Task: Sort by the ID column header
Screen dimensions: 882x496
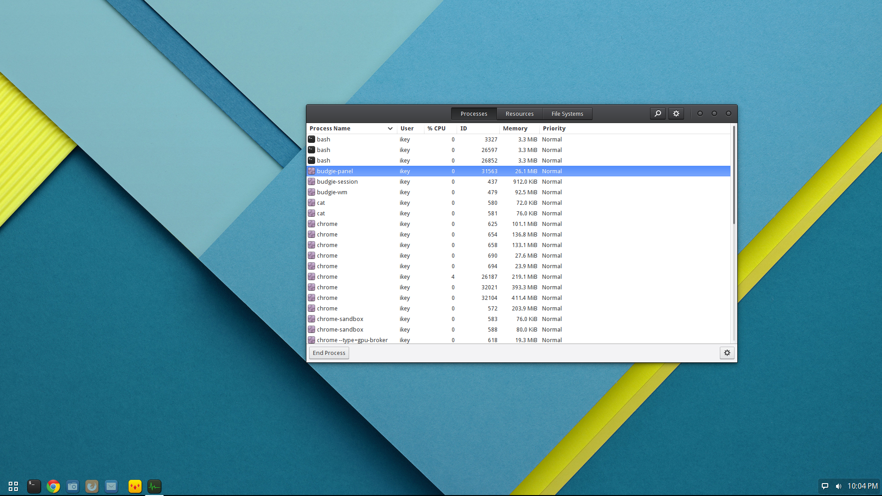Action: pyautogui.click(x=478, y=129)
